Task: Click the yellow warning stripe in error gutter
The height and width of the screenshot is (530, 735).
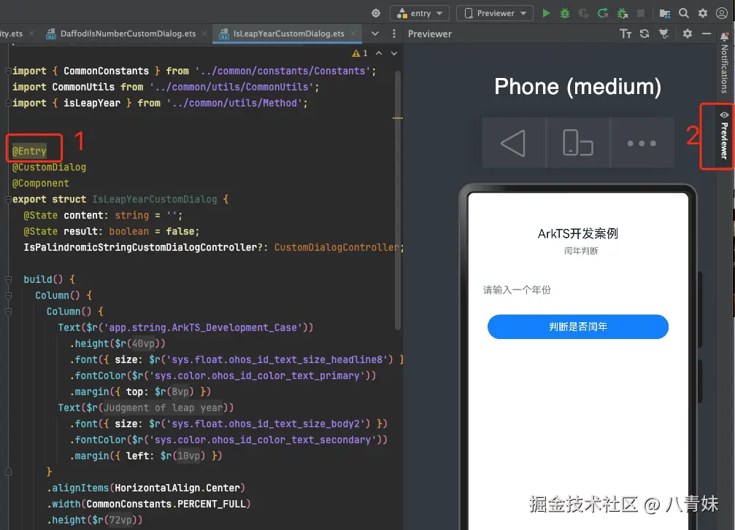Action: [x=398, y=118]
